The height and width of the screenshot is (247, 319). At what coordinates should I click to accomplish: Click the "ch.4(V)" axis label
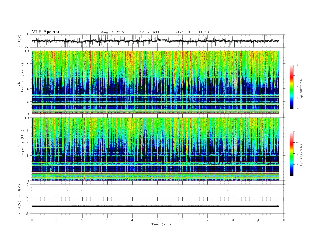(19, 207)
